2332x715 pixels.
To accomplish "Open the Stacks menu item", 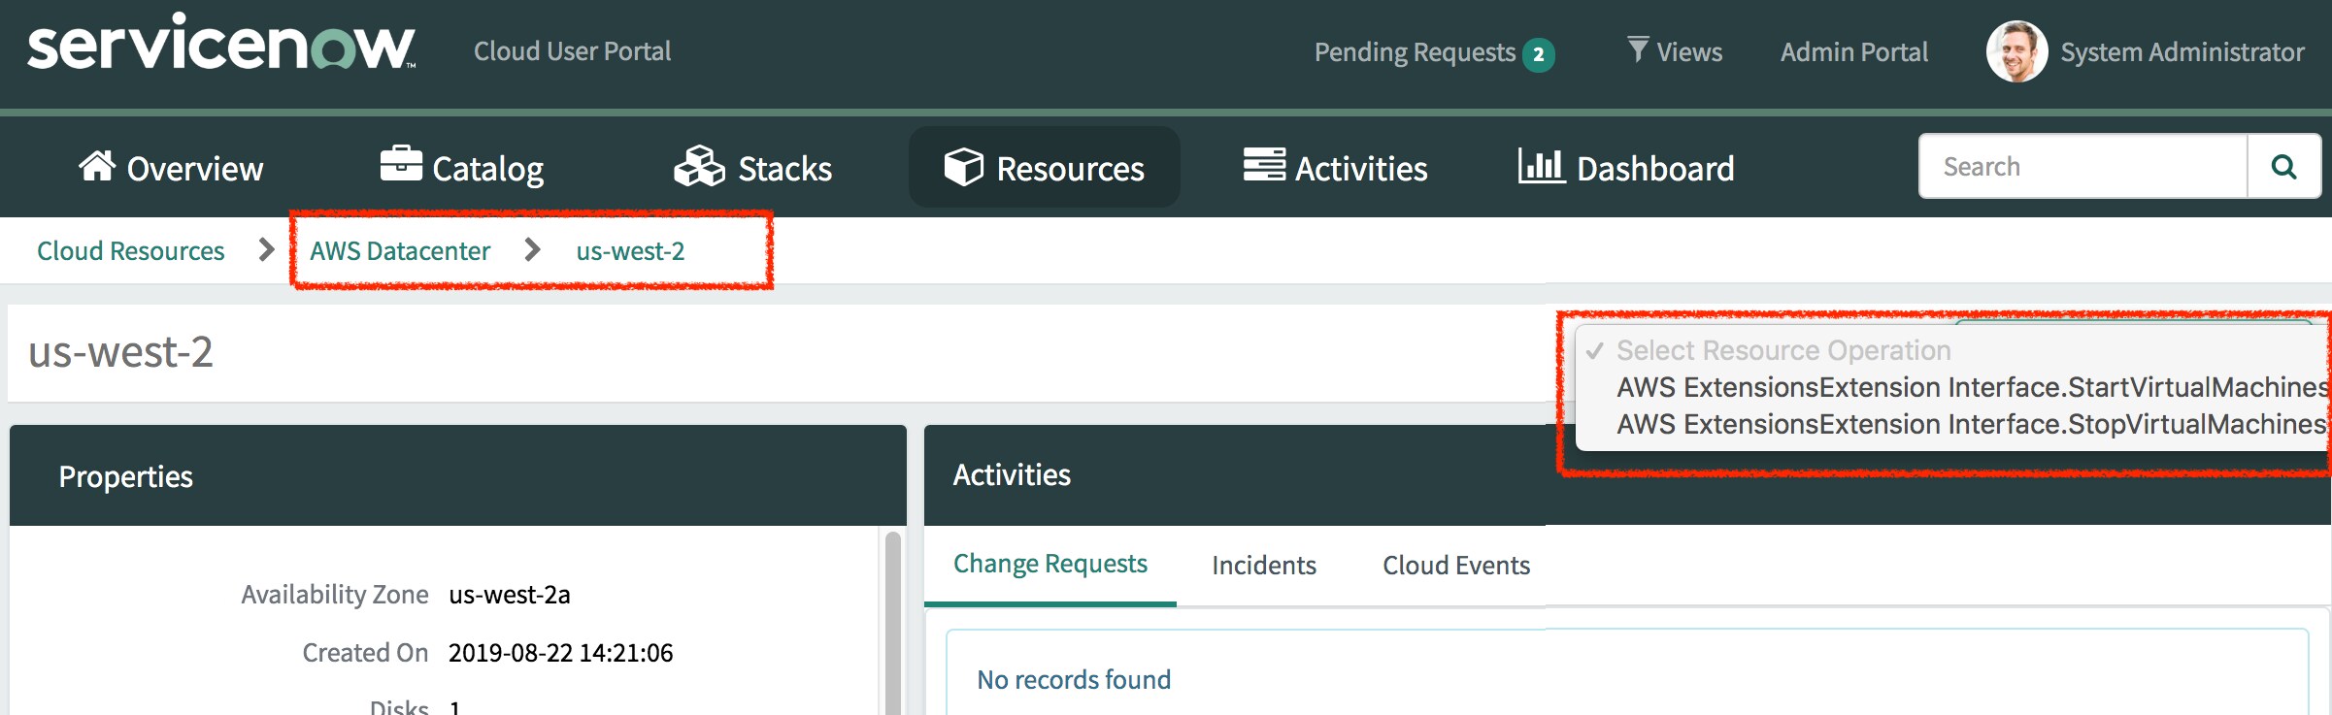I will point(753,168).
